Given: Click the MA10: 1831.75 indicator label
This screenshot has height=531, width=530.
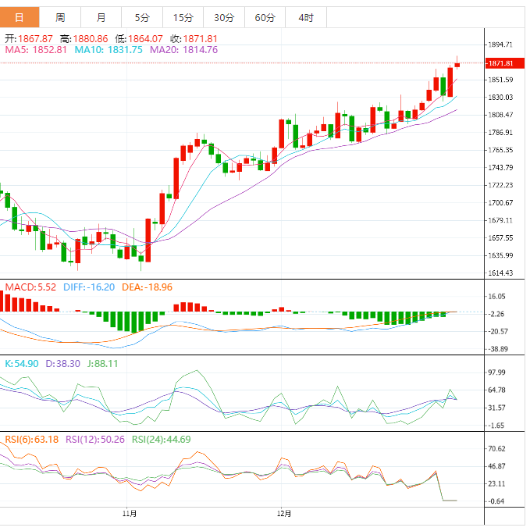Looking at the screenshot, I should click(x=108, y=50).
